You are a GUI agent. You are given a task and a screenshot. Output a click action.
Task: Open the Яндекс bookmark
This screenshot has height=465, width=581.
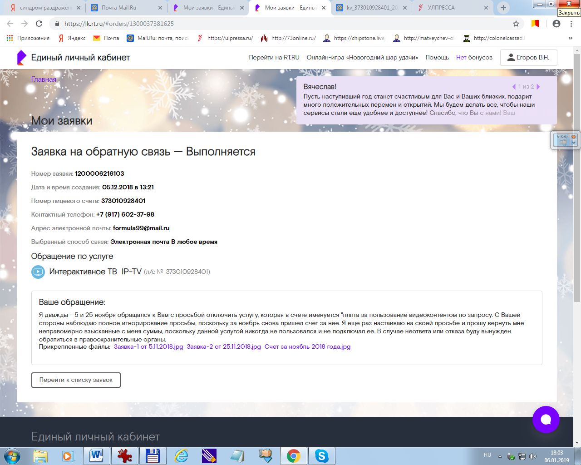coord(72,38)
